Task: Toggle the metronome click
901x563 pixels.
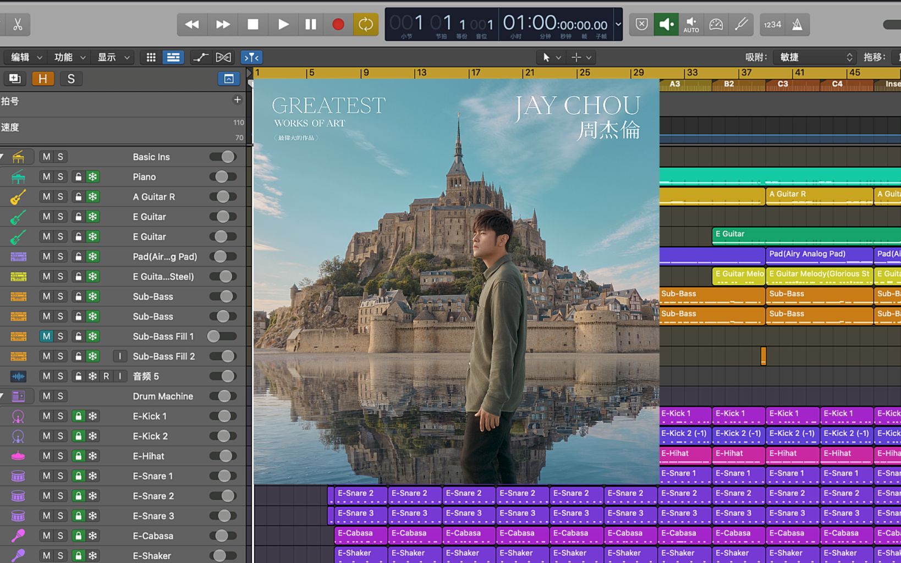Action: 797,25
